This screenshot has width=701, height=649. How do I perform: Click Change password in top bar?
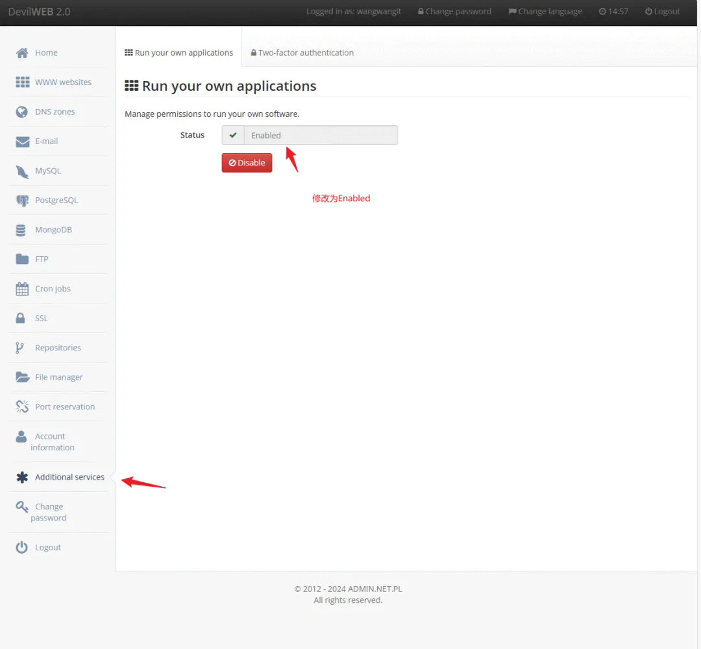(454, 12)
